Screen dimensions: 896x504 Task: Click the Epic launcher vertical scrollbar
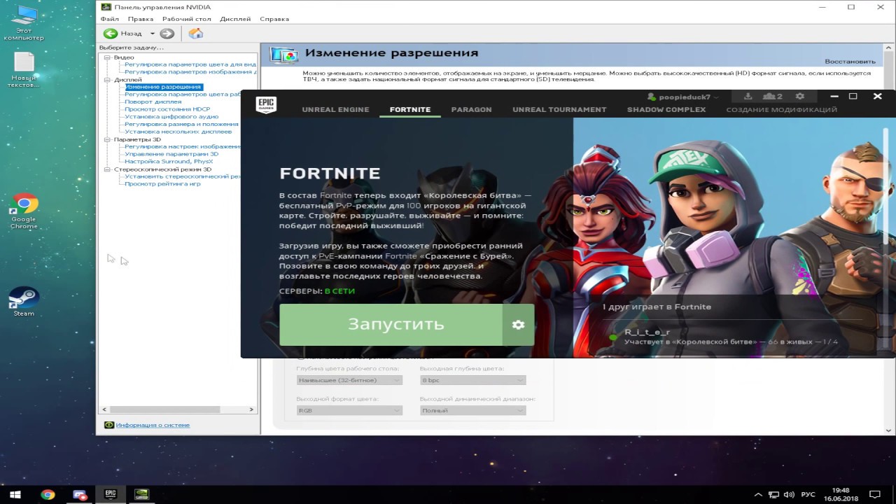pos(887,187)
